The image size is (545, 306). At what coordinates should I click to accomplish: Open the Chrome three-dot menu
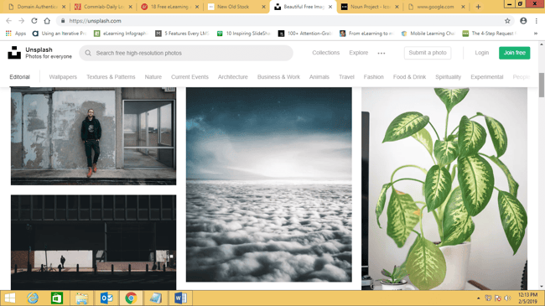click(x=537, y=21)
